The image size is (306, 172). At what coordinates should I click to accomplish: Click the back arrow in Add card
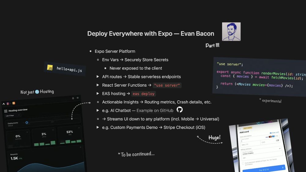click(x=240, y=129)
